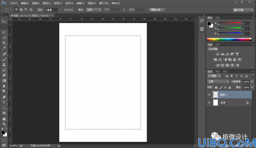Select the Gradient tool
Screen dimensions: 256x148
point(4,81)
